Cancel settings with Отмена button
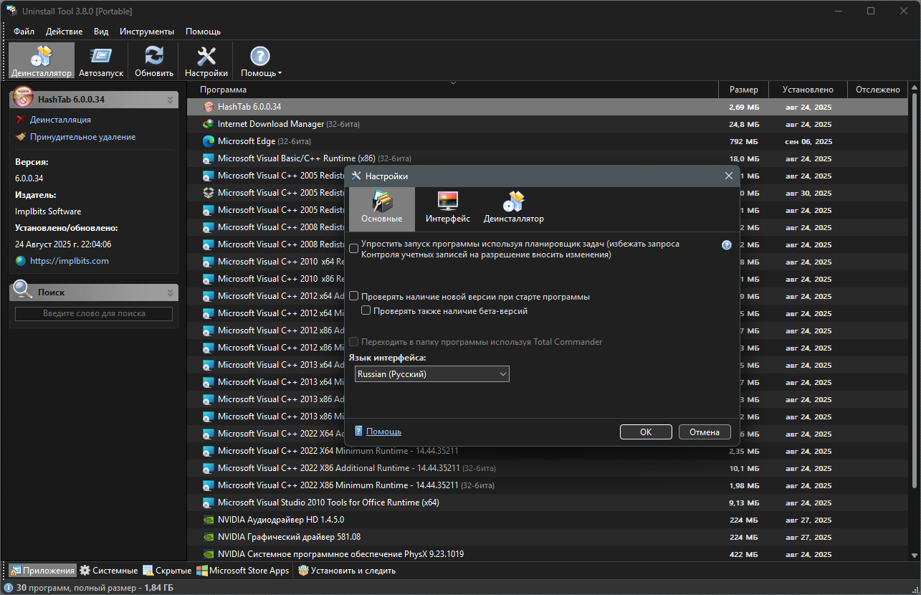This screenshot has height=595, width=921. (x=705, y=432)
